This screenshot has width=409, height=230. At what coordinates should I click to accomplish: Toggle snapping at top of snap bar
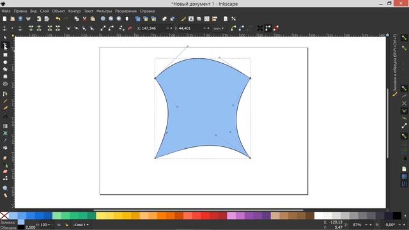point(404,38)
